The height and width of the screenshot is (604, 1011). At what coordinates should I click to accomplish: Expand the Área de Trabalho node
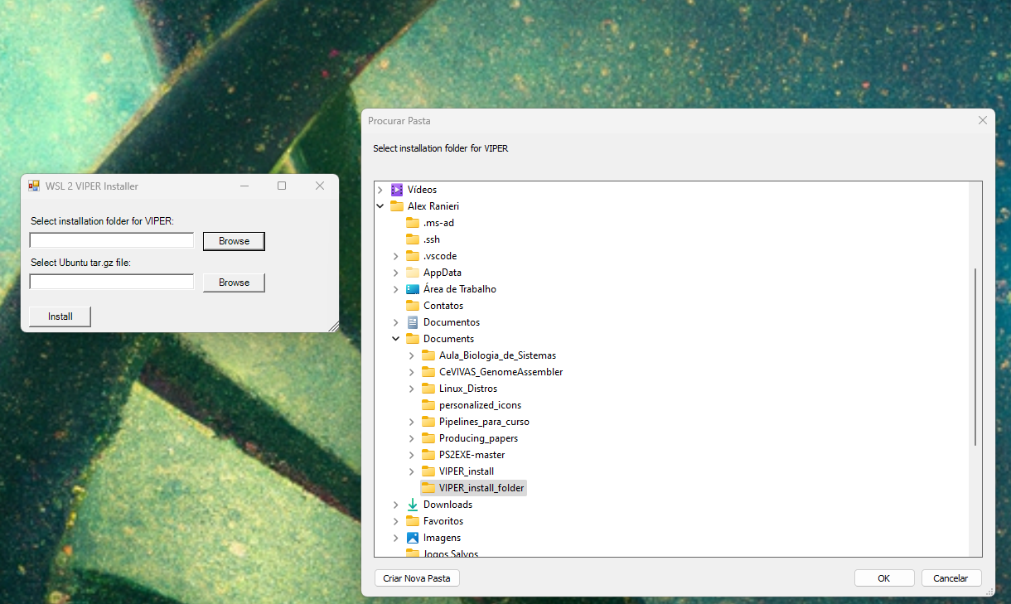(396, 289)
